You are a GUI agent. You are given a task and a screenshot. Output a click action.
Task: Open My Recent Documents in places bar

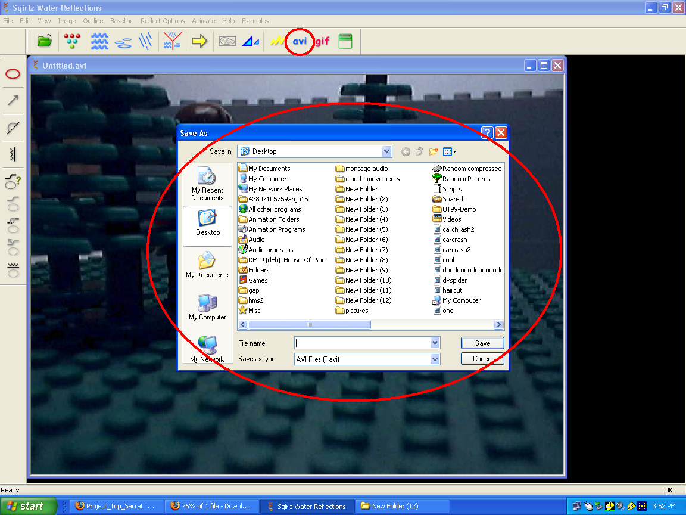[x=207, y=184]
